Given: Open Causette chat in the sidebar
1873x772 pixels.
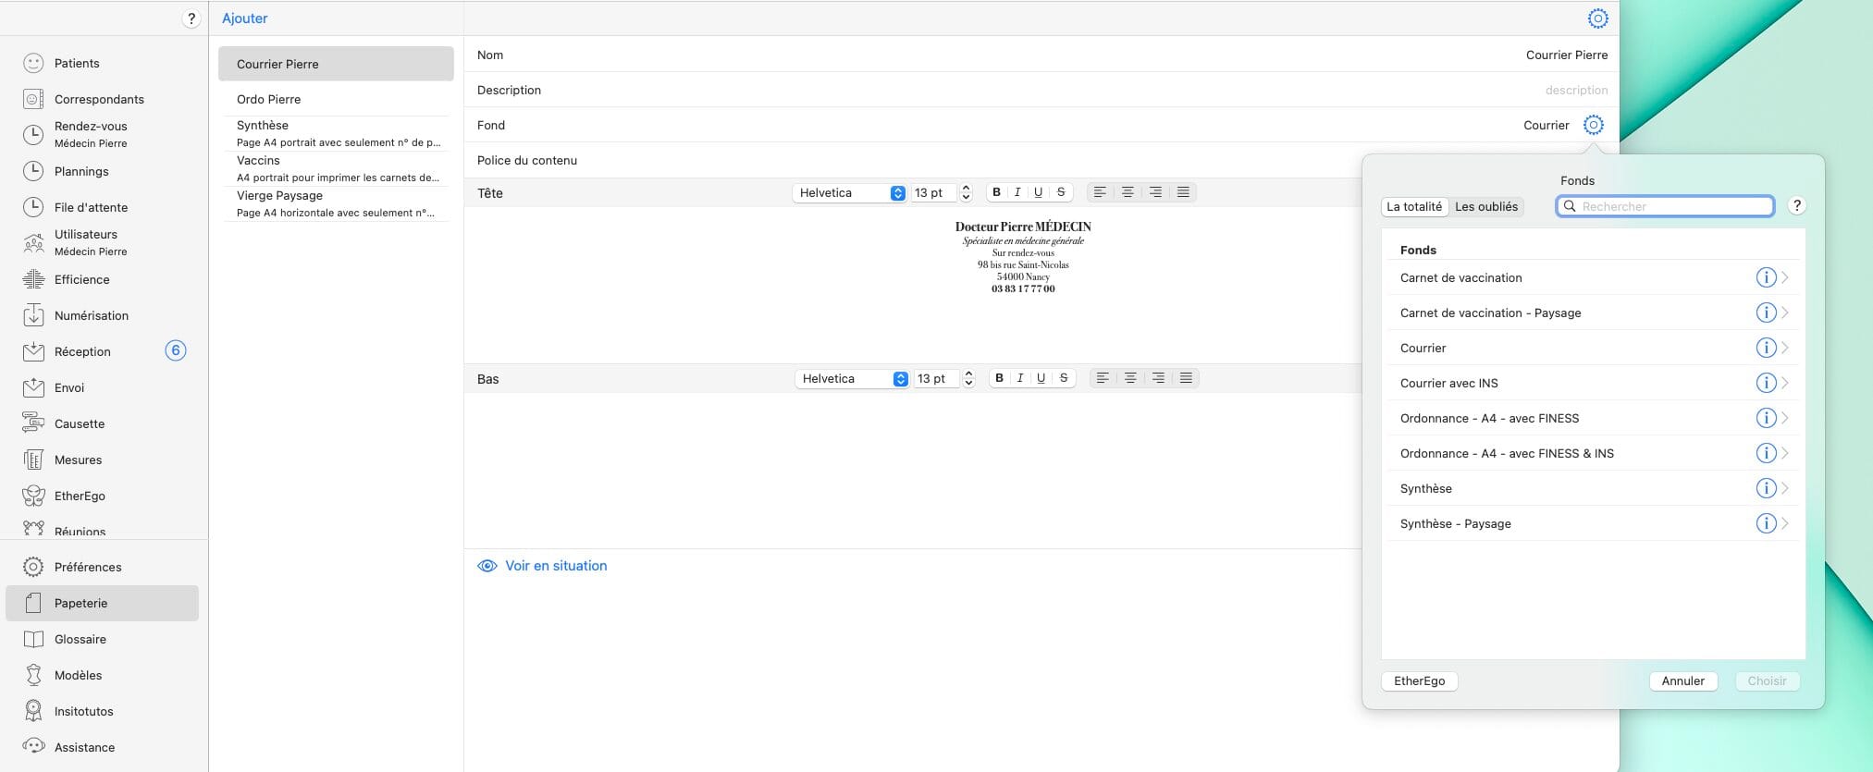Looking at the screenshot, I should point(79,423).
